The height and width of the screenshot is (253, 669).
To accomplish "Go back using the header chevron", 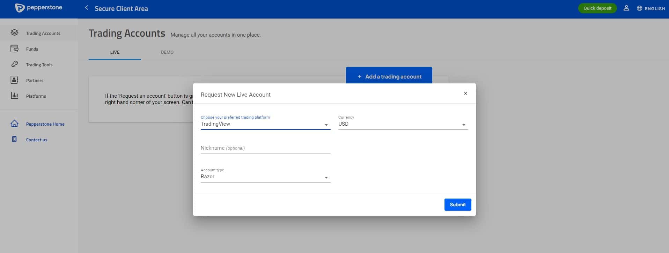I will 87,8.
